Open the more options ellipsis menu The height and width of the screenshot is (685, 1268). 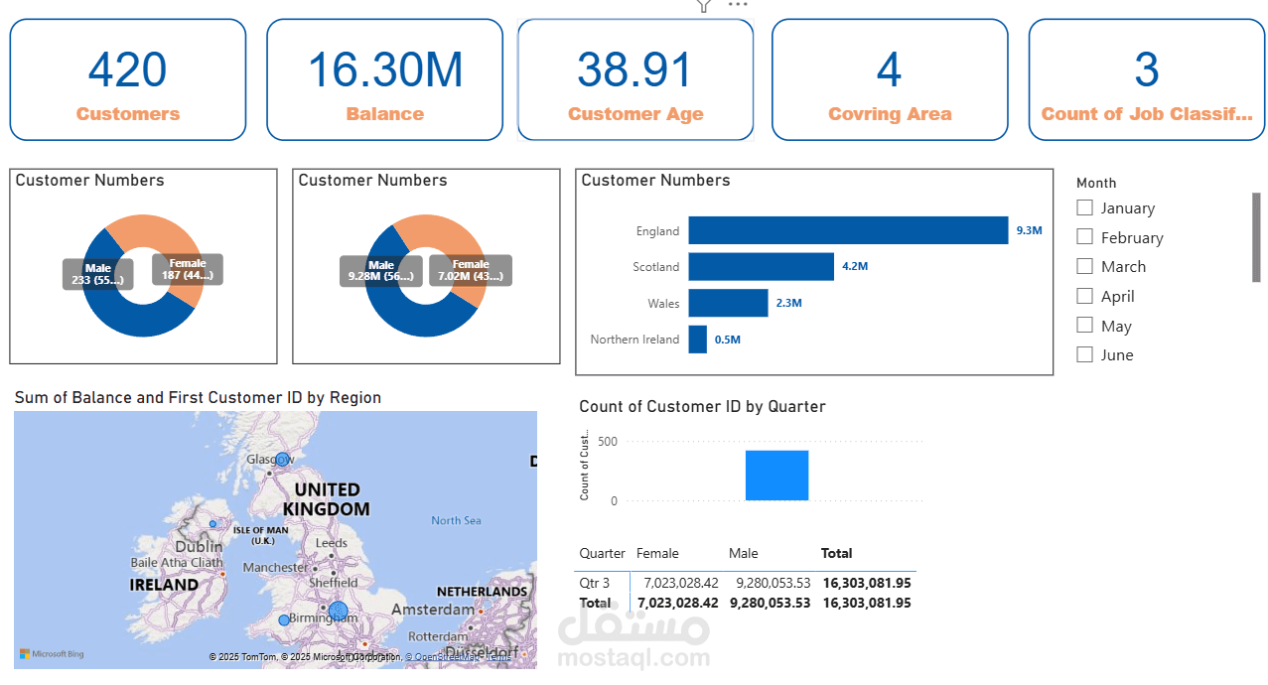pyautogui.click(x=737, y=4)
